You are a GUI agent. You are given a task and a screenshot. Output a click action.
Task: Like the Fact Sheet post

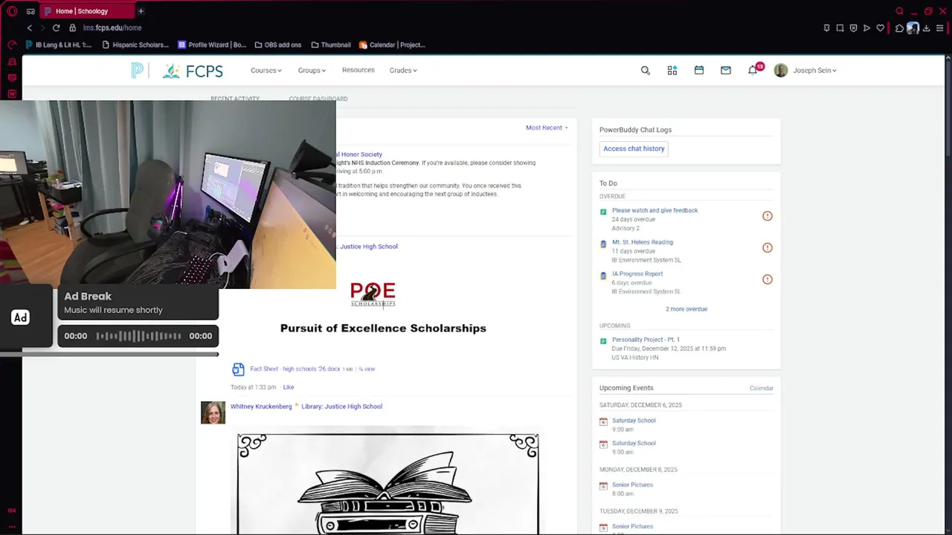(x=289, y=387)
